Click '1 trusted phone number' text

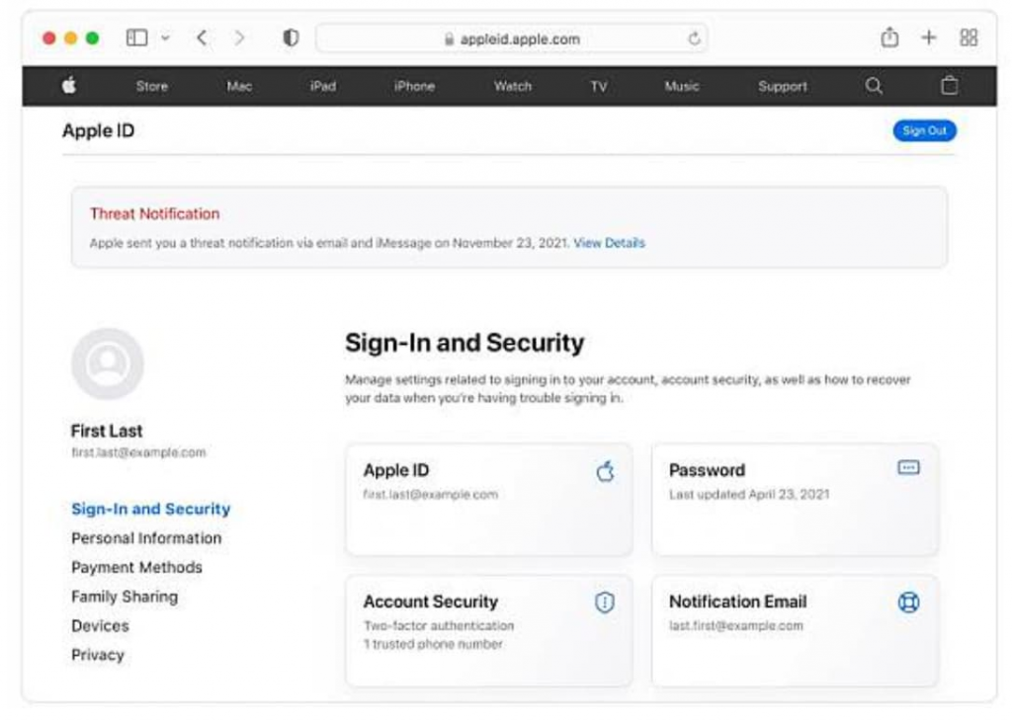click(x=433, y=644)
